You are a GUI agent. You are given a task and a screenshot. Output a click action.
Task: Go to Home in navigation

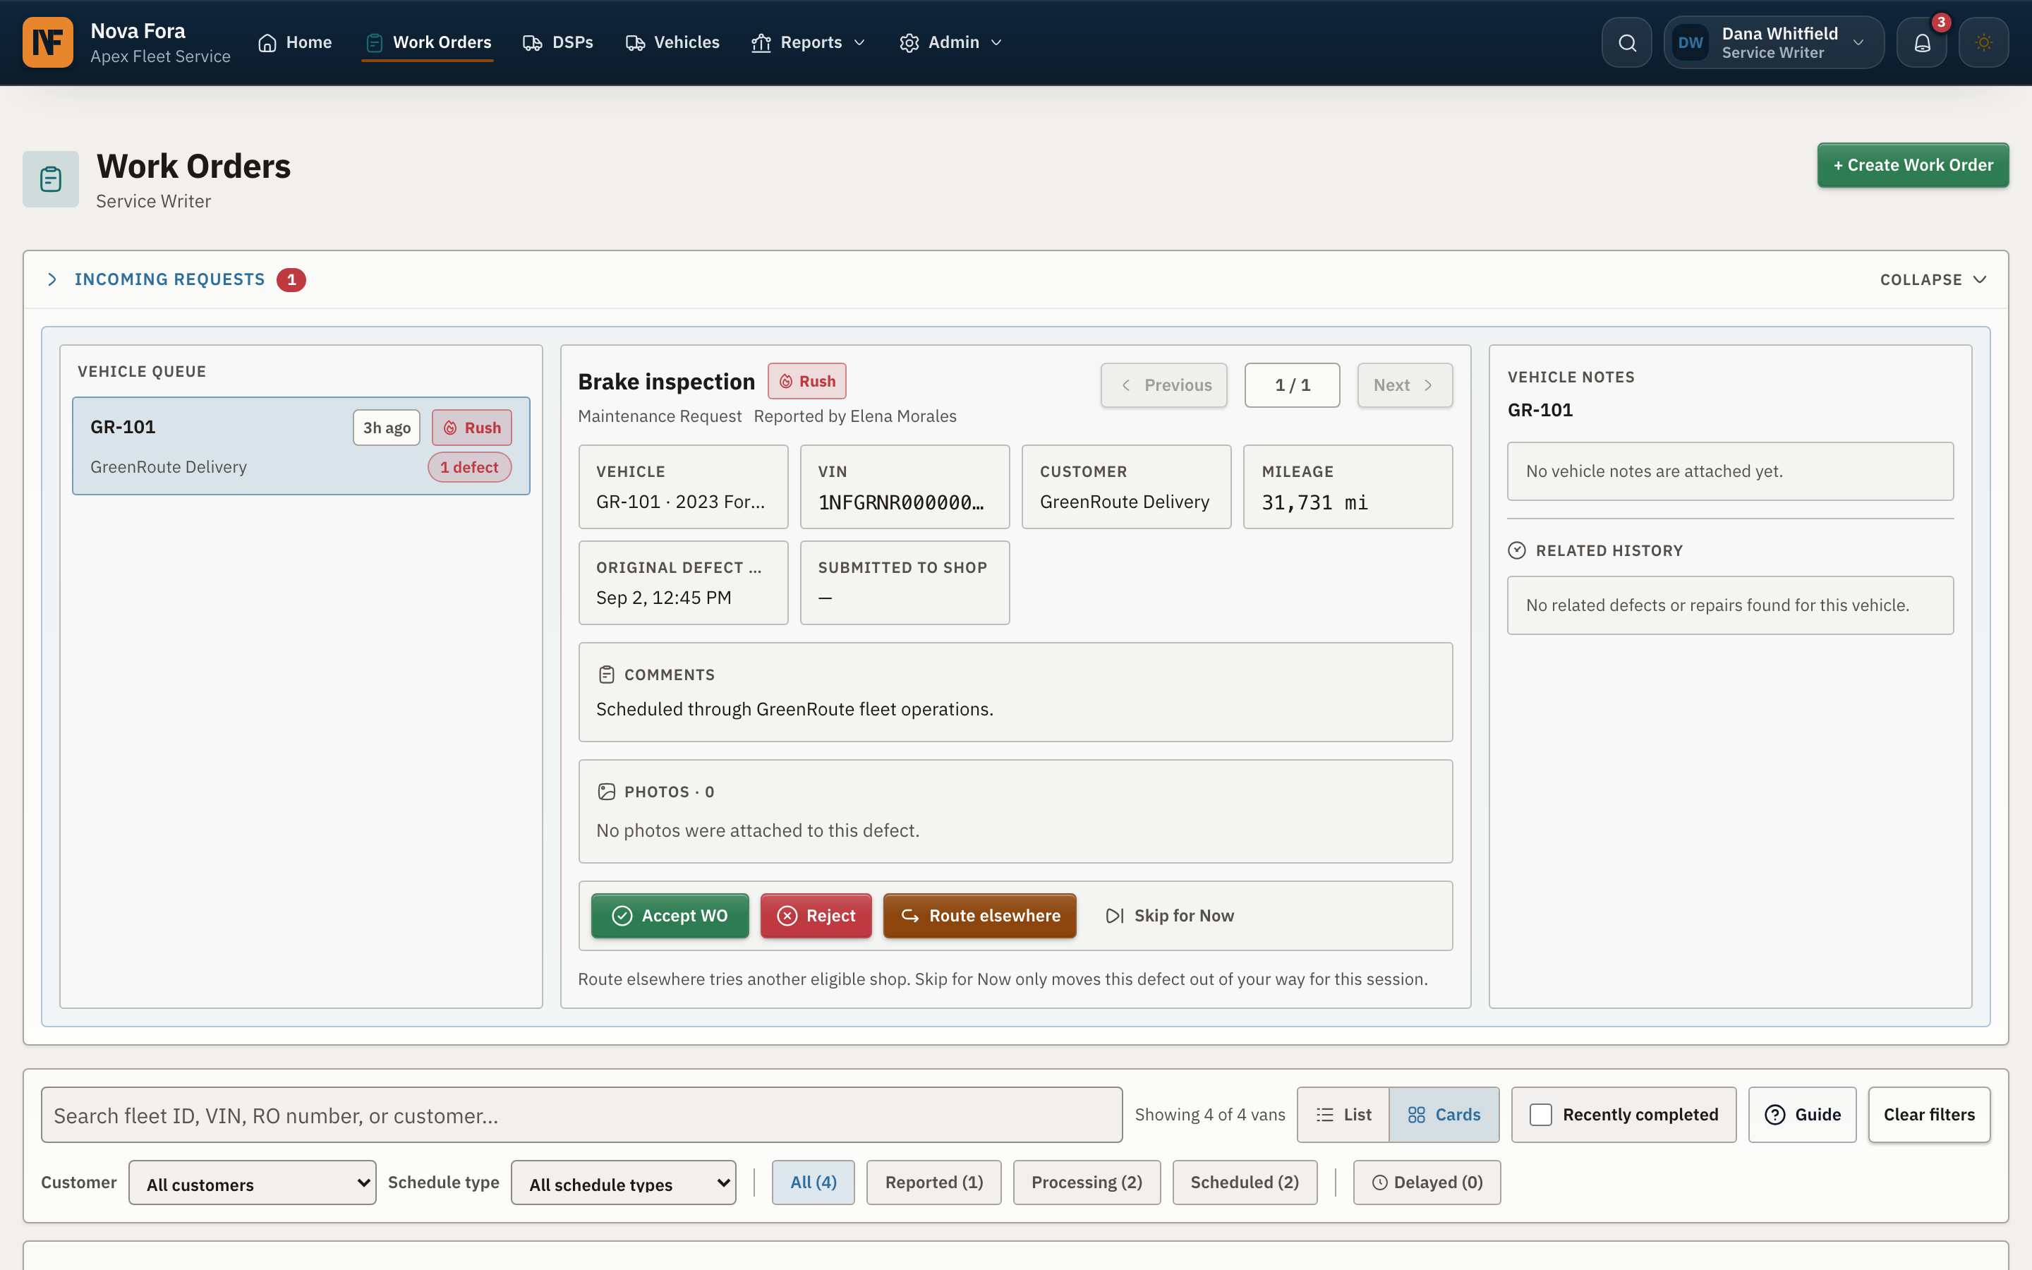(x=295, y=42)
